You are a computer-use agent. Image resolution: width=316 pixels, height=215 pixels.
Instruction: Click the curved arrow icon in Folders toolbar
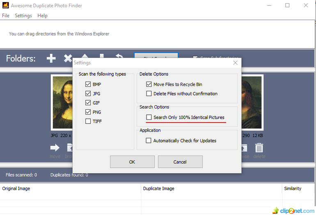119,58
